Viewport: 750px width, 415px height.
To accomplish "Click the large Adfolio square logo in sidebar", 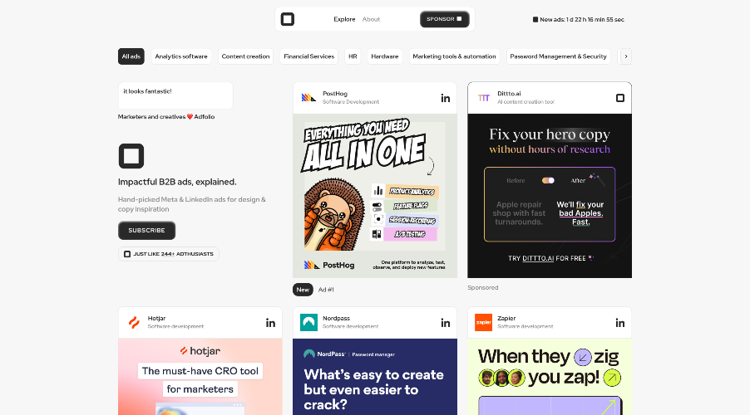I will pos(131,156).
